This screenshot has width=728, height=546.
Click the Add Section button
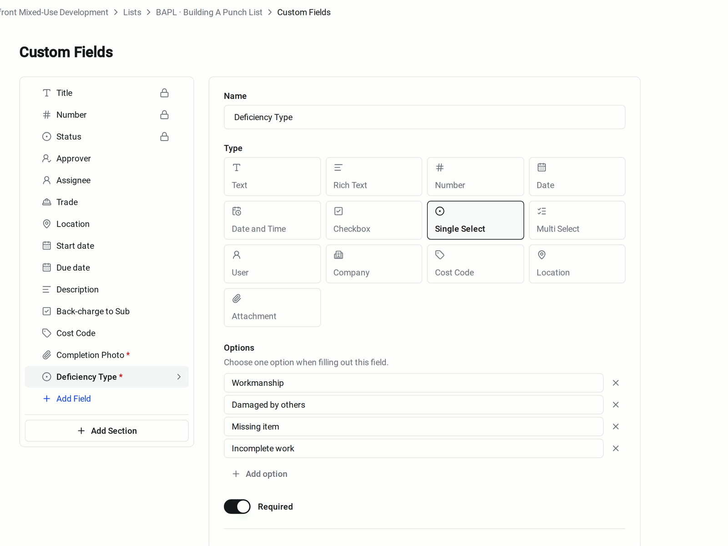pyautogui.click(x=106, y=431)
